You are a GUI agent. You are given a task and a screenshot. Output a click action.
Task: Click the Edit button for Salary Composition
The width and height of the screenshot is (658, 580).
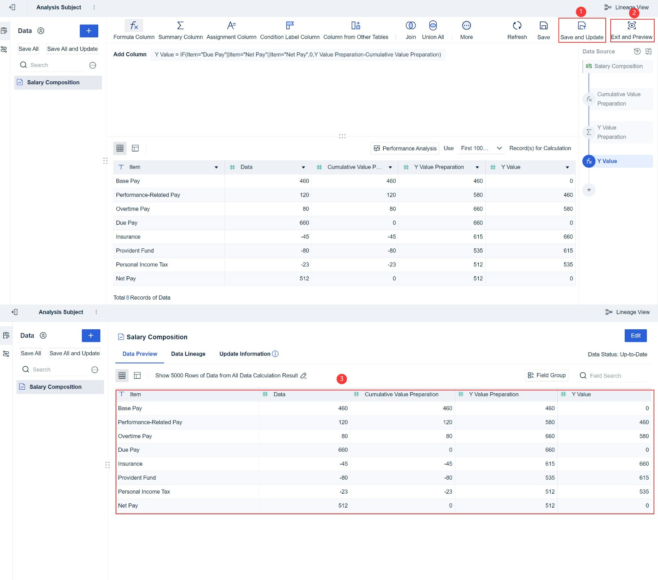(x=635, y=336)
